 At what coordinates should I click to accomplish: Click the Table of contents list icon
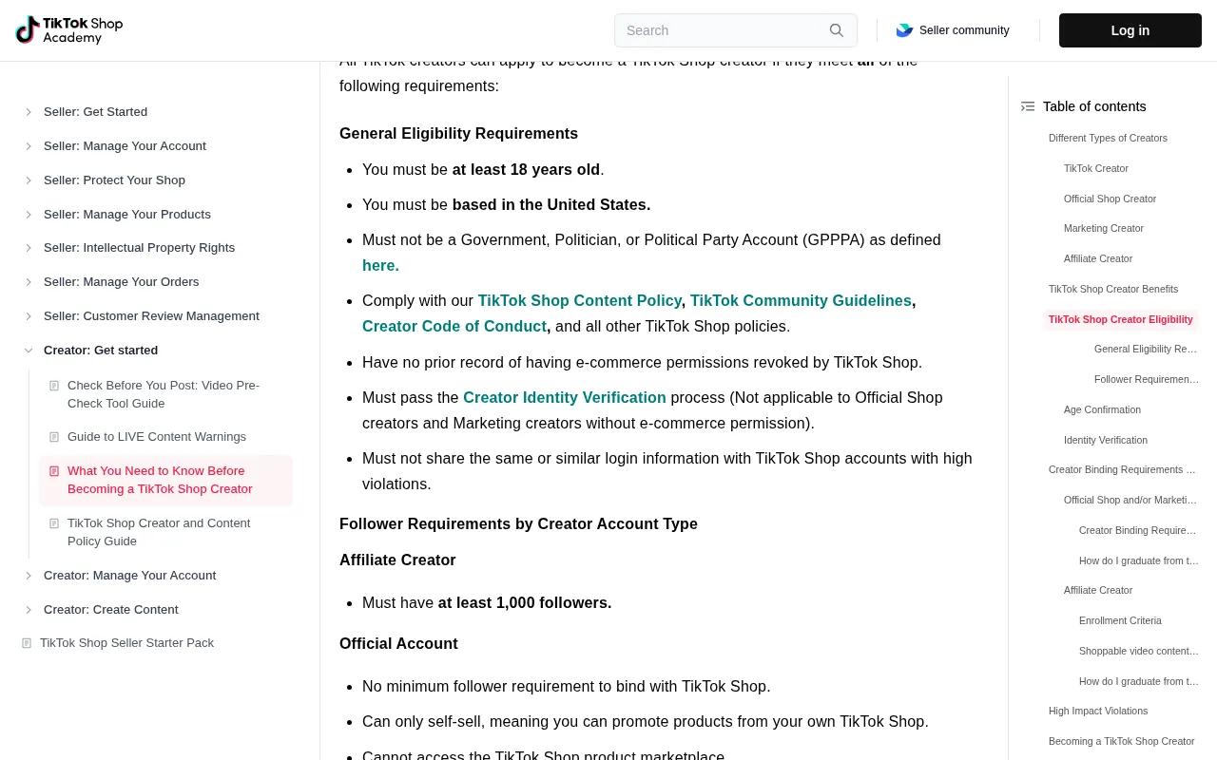point(1028,106)
